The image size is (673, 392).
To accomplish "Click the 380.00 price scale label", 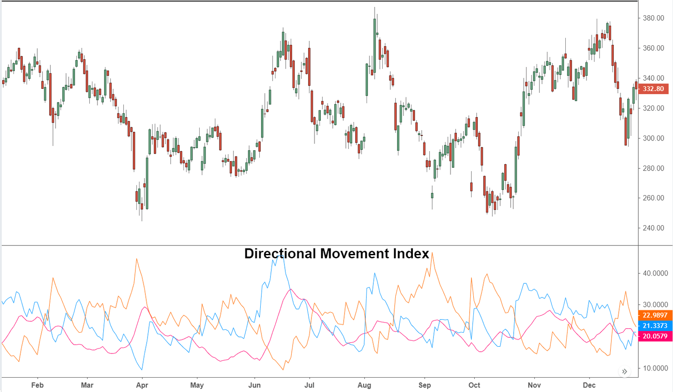I will [x=653, y=18].
